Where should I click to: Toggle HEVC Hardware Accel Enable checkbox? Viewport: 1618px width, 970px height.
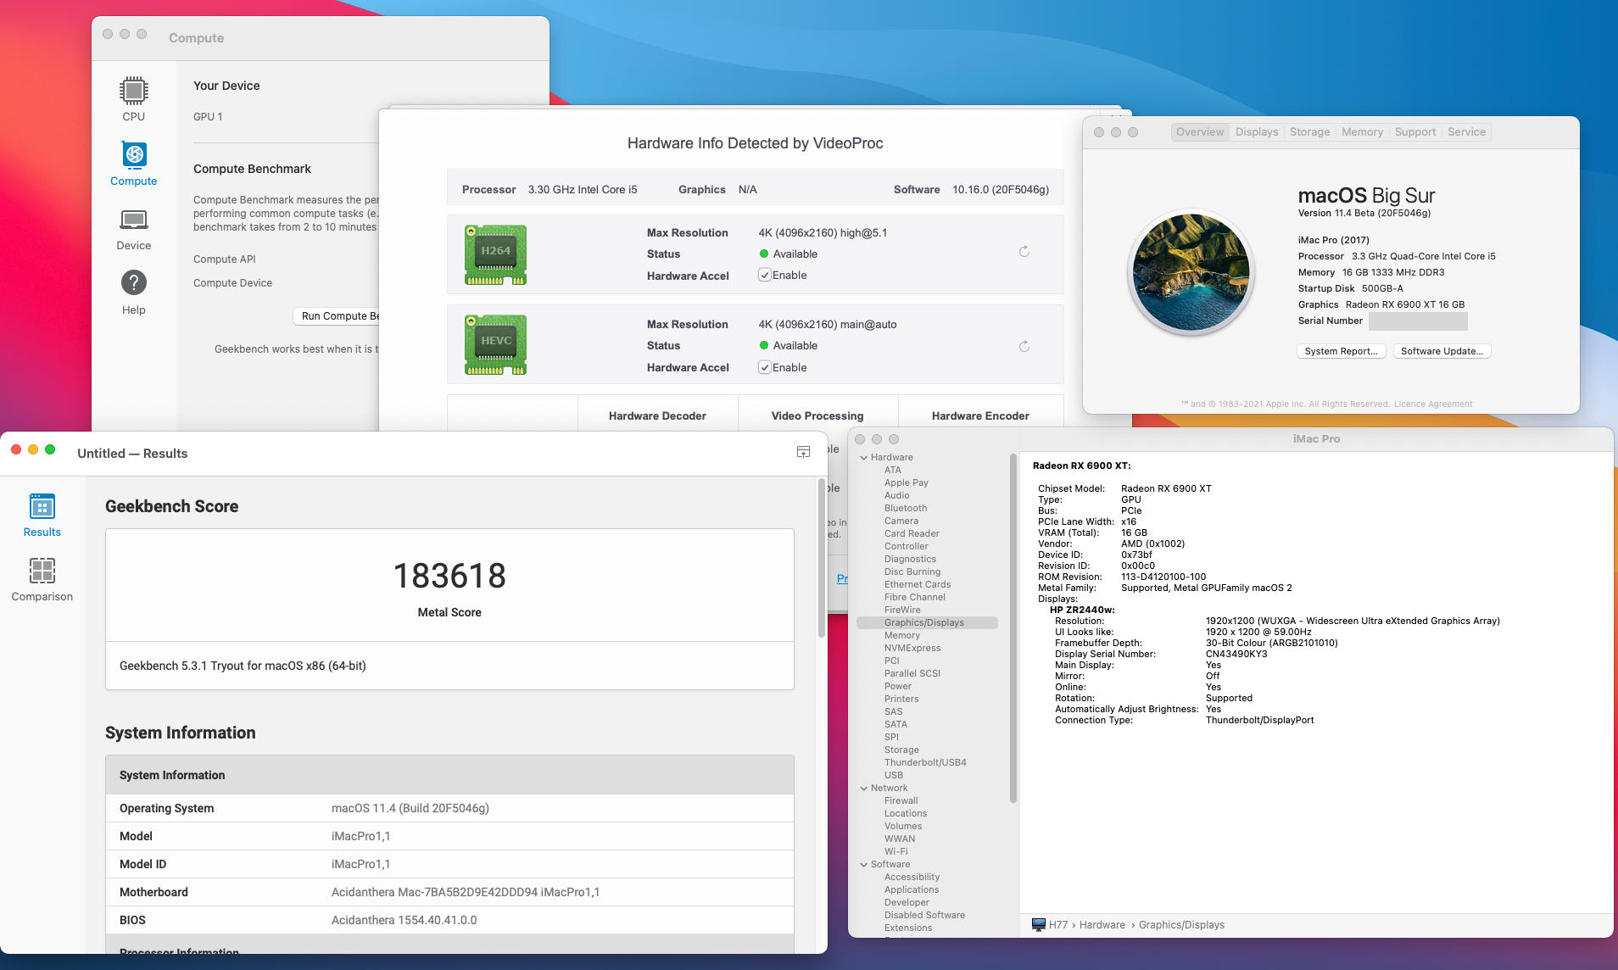[x=765, y=367]
